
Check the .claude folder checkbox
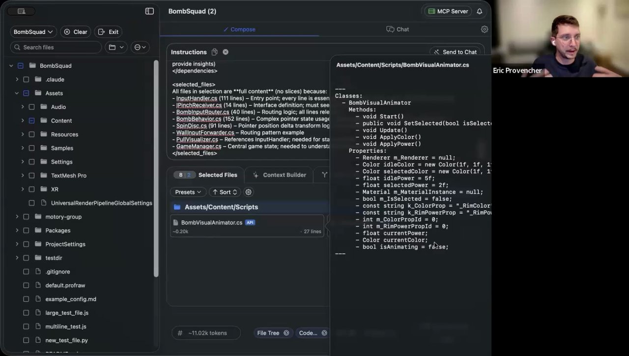pyautogui.click(x=26, y=80)
